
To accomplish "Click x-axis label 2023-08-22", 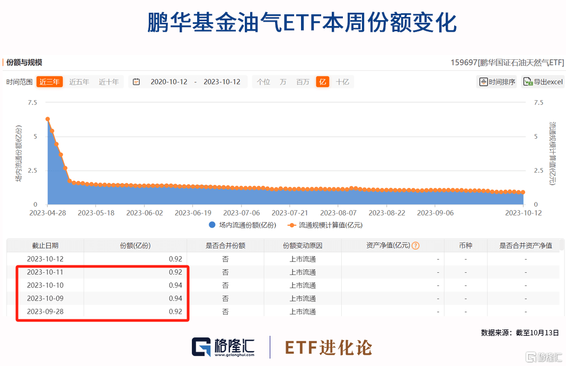I will tap(387, 213).
